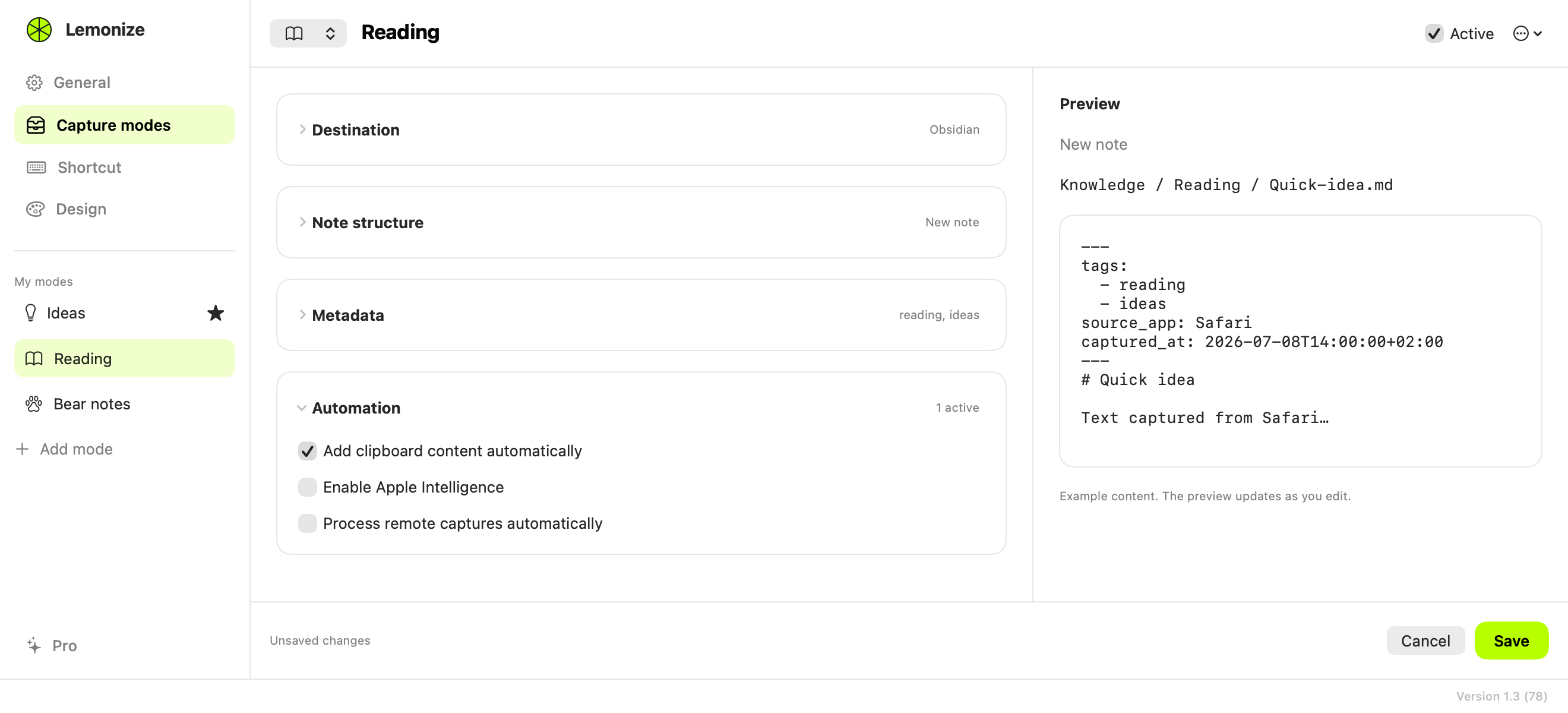Click the Save button
Image resolution: width=1568 pixels, height=713 pixels.
coord(1512,641)
